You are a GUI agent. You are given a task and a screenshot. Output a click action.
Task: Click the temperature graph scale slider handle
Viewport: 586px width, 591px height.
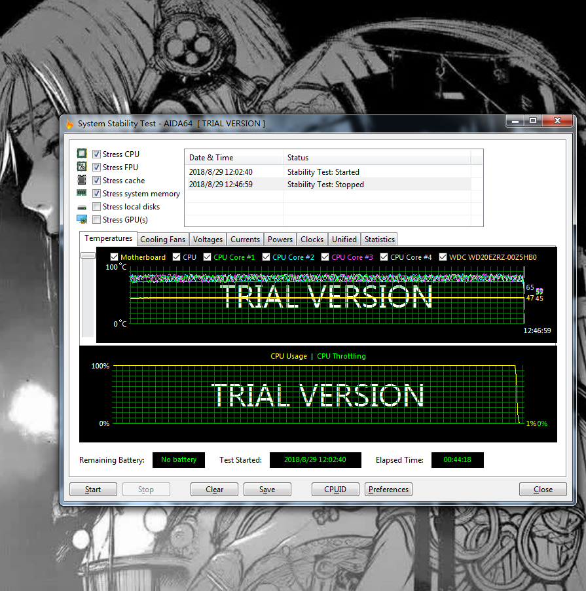point(88,255)
